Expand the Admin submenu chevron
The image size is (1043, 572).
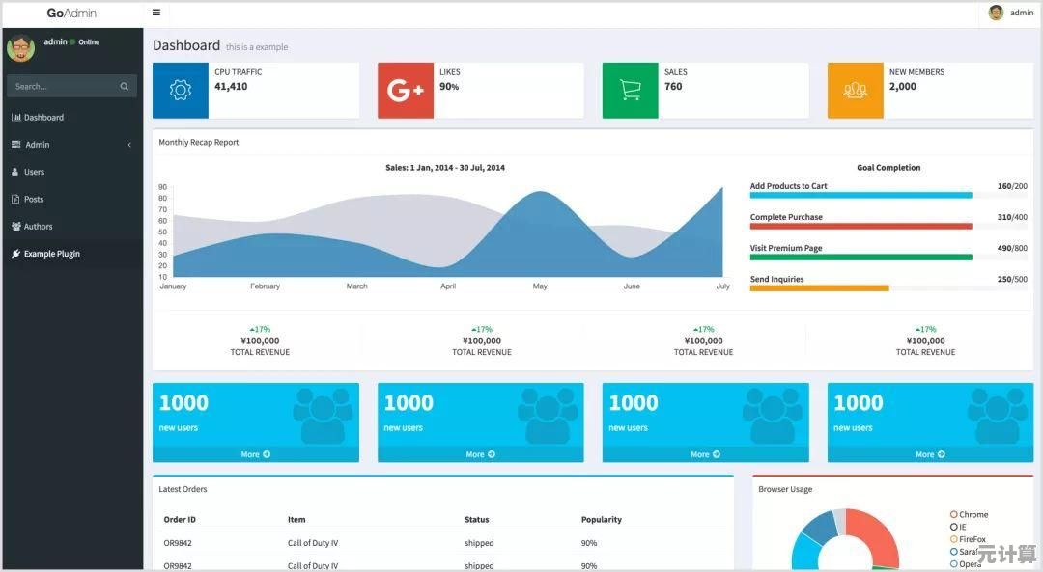coord(129,144)
